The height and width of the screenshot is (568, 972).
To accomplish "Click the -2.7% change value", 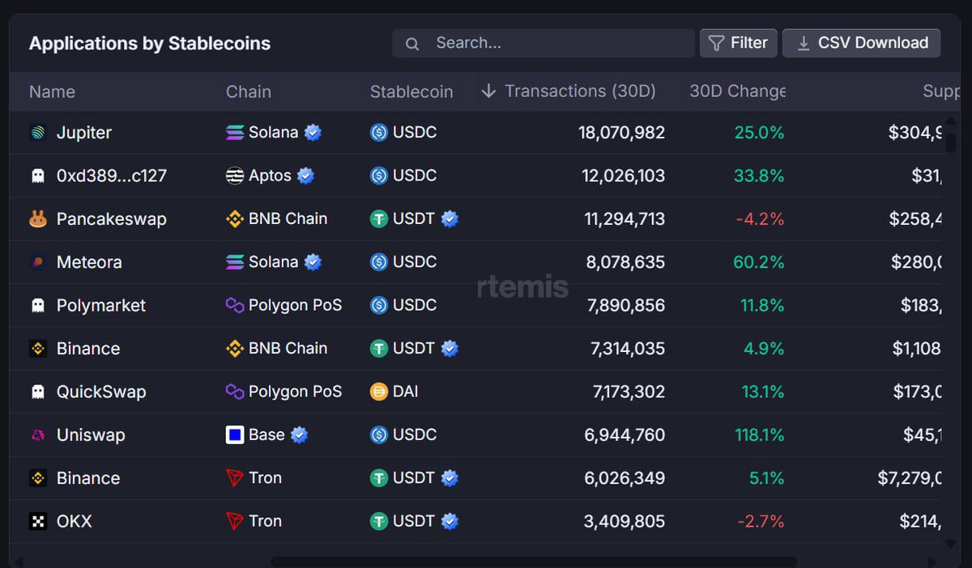I will 761,522.
